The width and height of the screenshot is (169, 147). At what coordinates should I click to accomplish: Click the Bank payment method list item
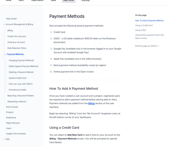point(80,65)
